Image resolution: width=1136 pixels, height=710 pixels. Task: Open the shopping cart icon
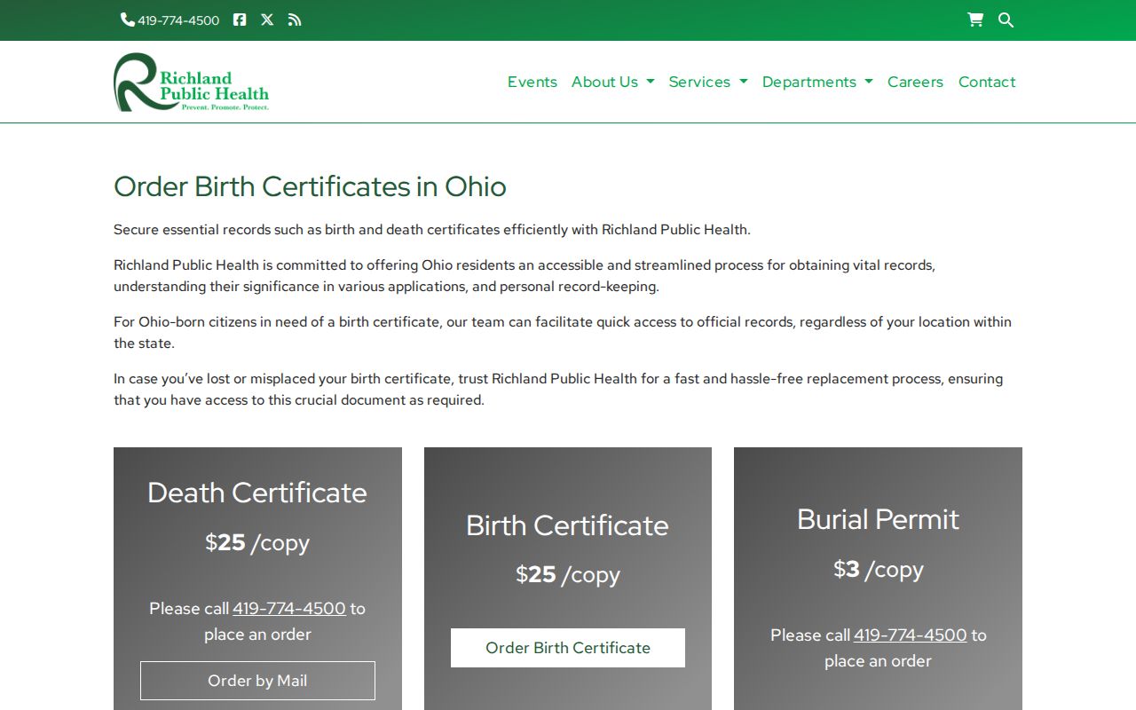975,20
